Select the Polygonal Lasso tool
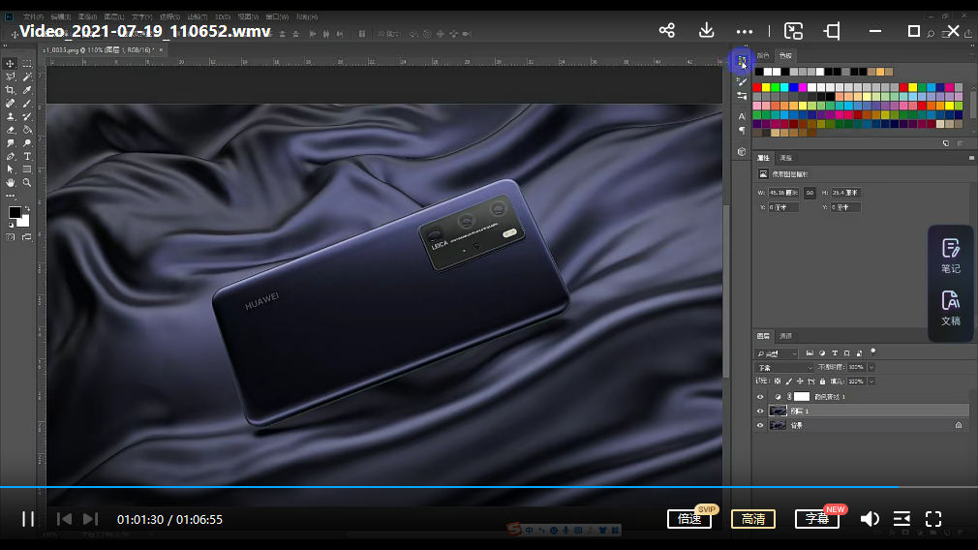978x550 pixels. click(x=10, y=76)
